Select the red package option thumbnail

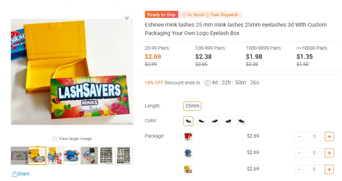(x=188, y=136)
